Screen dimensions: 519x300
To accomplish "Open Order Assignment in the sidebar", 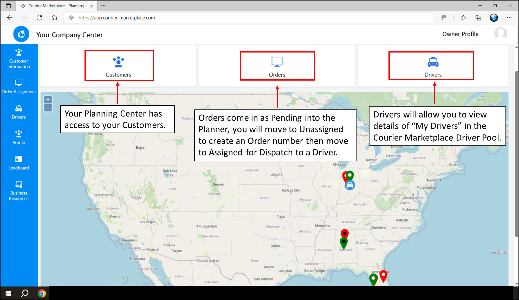I will pyautogui.click(x=19, y=87).
